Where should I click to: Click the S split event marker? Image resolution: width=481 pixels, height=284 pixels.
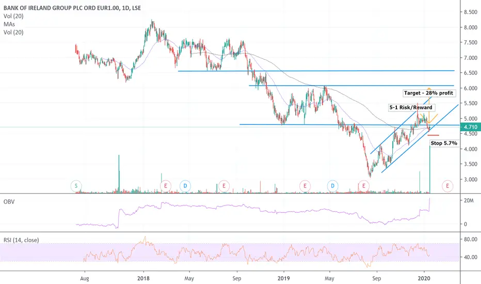[x=76, y=186]
